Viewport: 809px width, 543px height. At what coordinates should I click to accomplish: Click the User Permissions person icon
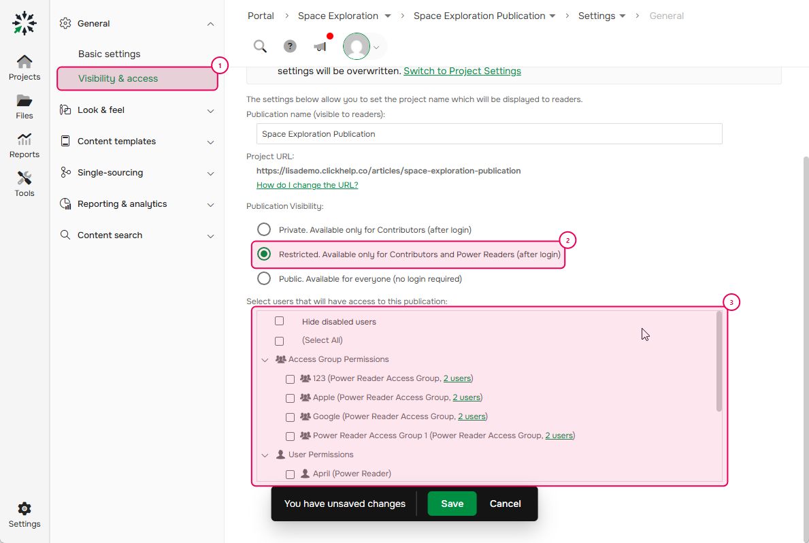[281, 455]
